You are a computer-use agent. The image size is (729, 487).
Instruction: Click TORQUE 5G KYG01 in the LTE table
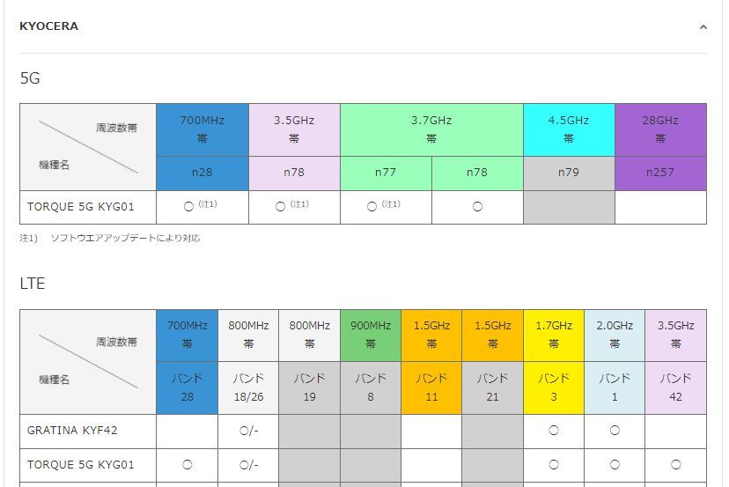click(81, 465)
